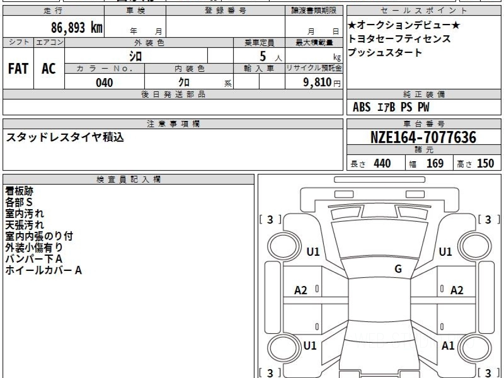Select the ABS エアB PS PW equipment line
The height and width of the screenshot is (378, 504).
tap(391, 108)
